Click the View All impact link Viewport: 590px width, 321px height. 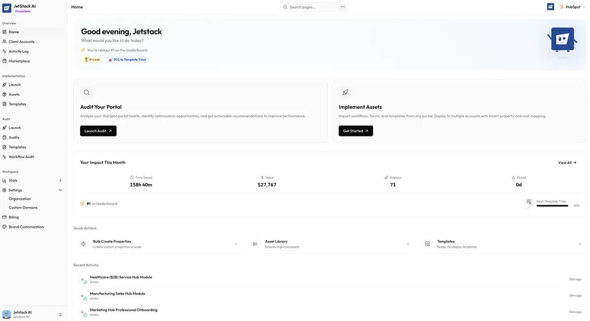pos(567,162)
